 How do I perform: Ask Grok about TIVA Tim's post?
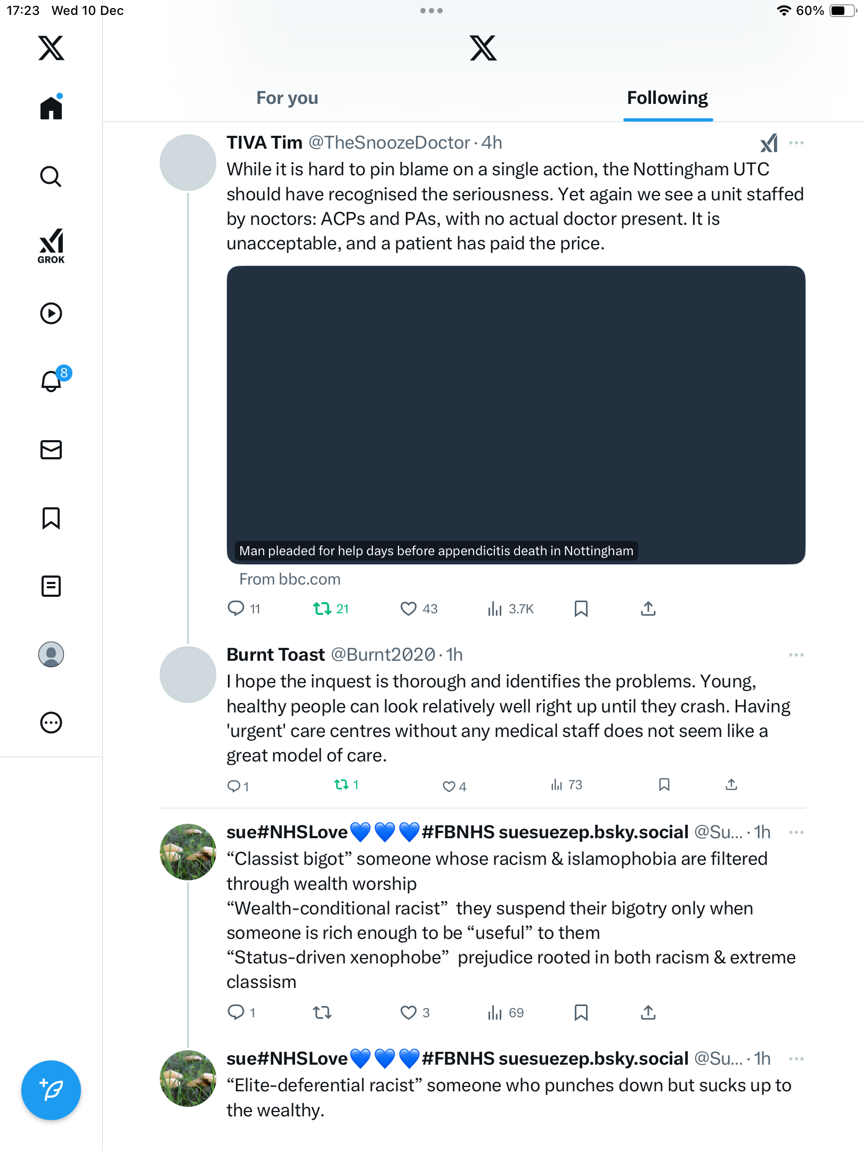[769, 143]
